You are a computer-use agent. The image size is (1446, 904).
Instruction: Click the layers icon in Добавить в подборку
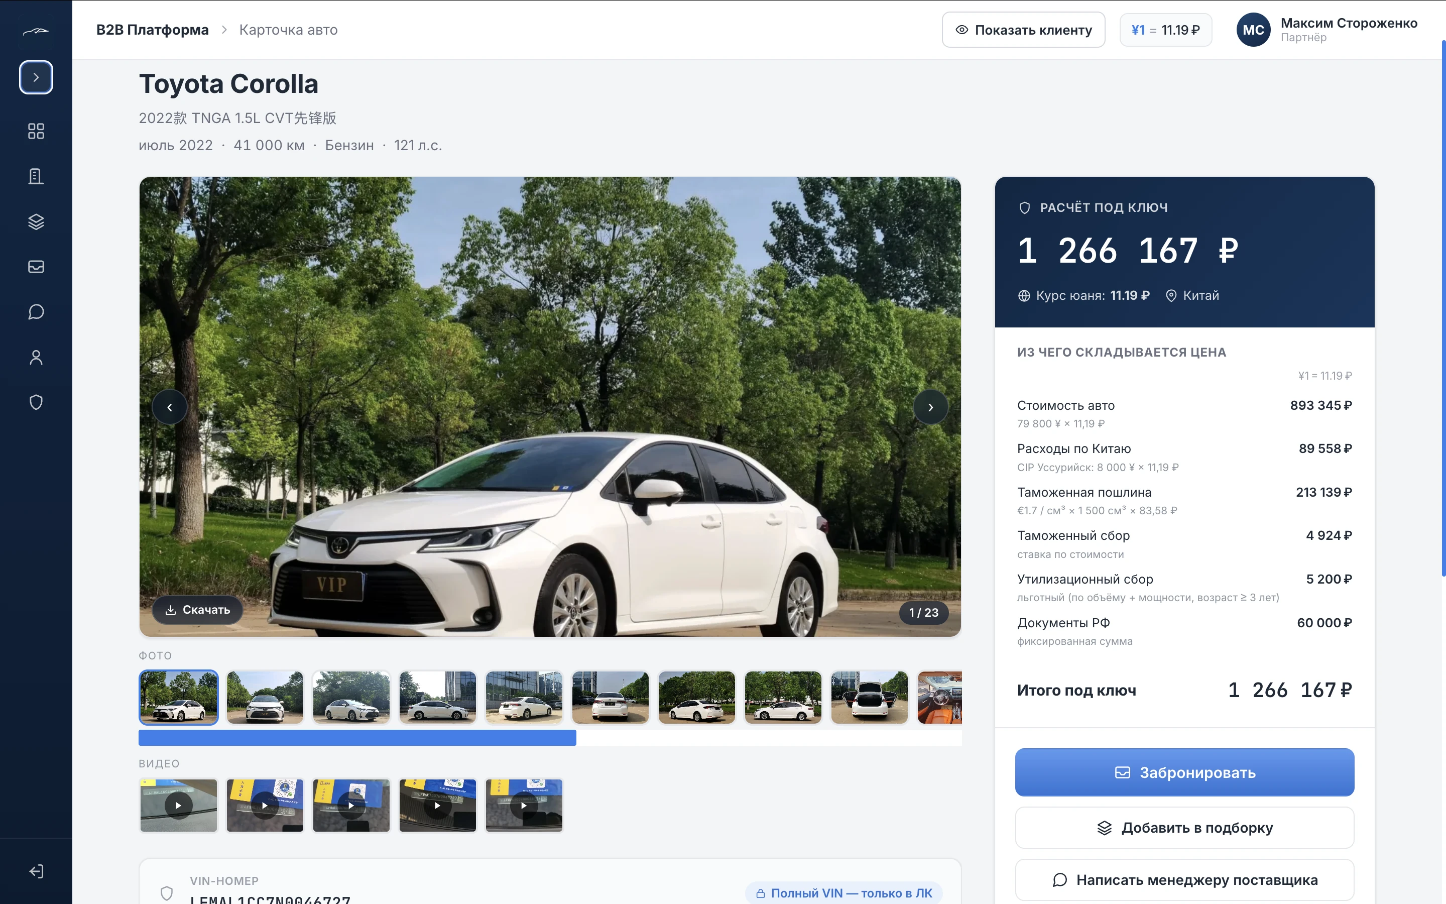1104,828
